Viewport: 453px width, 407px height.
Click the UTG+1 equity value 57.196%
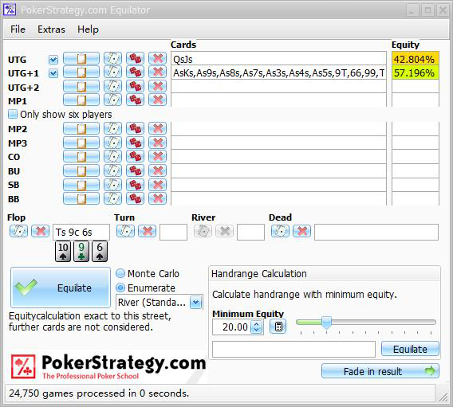point(416,72)
